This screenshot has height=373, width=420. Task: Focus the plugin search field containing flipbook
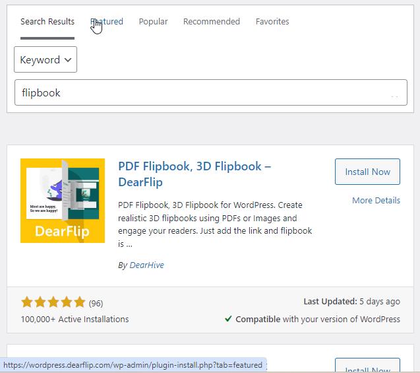[x=204, y=93]
